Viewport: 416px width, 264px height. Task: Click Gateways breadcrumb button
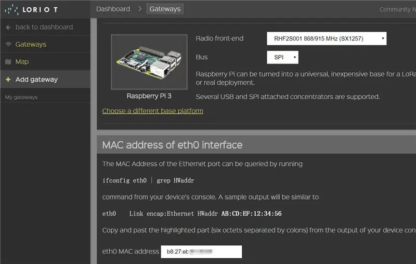pos(165,9)
